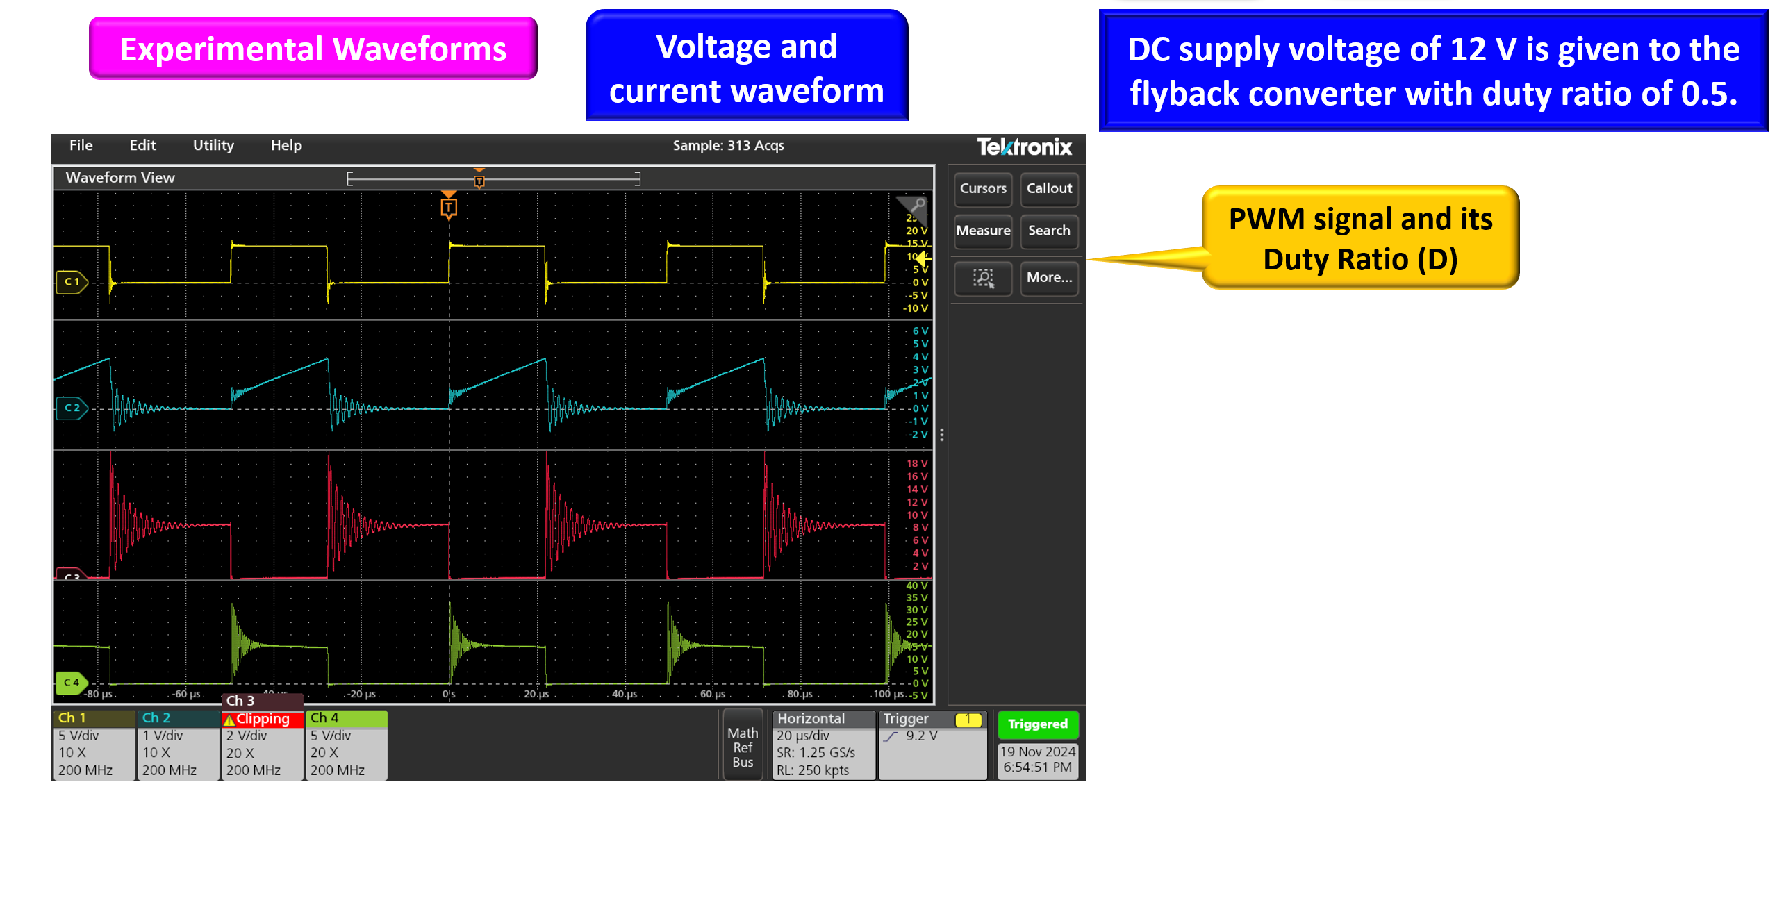This screenshot has height=905, width=1777.
Task: Select the C2 channel handle
Action: pos(72,408)
